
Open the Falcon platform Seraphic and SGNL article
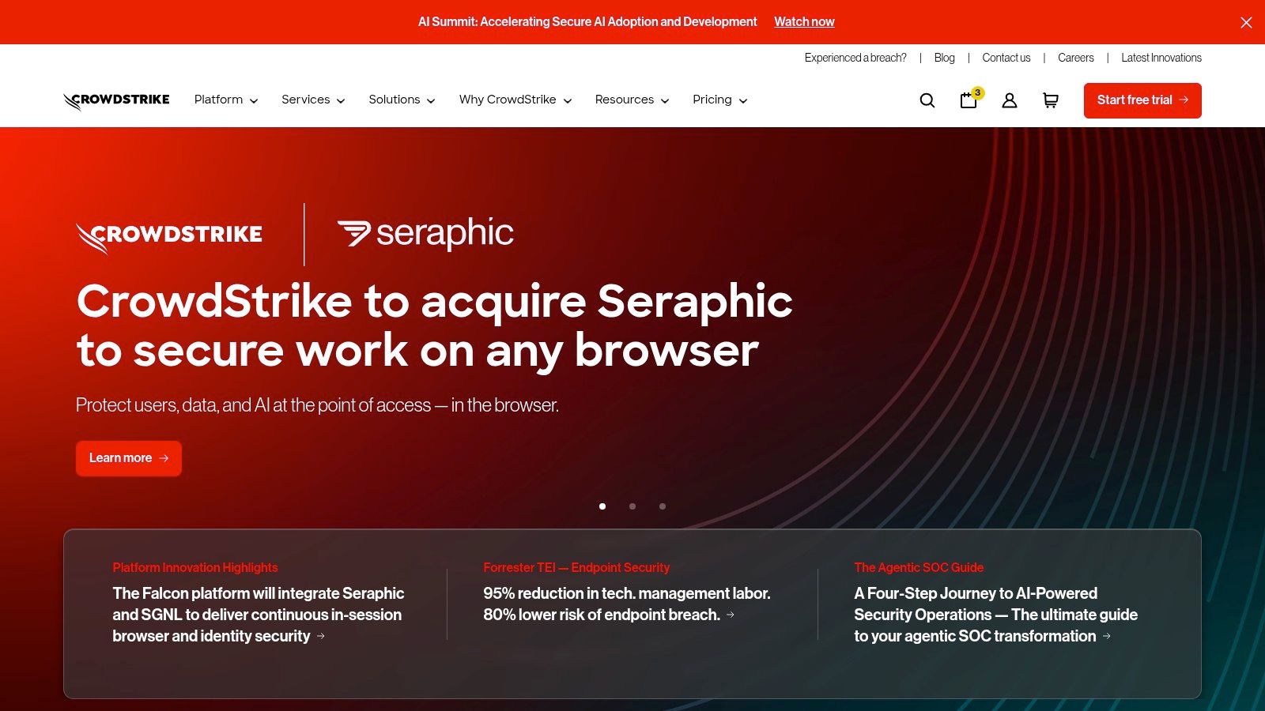click(x=259, y=615)
